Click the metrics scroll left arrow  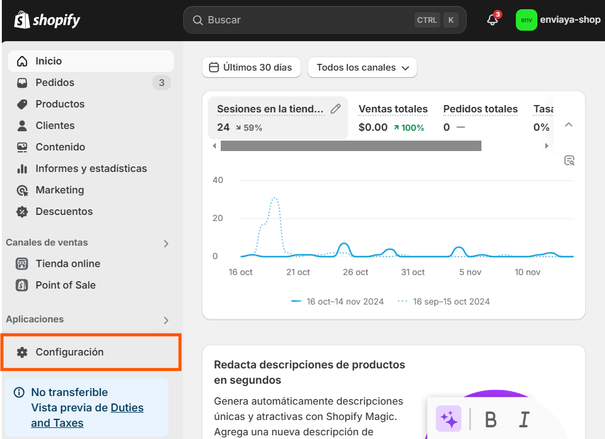[x=215, y=146]
